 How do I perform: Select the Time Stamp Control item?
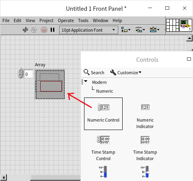click(103, 148)
